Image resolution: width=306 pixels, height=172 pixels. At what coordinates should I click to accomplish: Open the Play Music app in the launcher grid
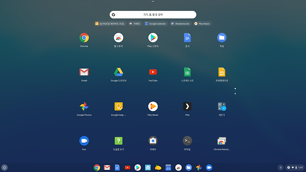coord(153,107)
